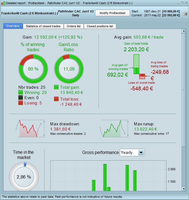Open the Orders list tab
The image size is (189, 200).
(x=74, y=26)
